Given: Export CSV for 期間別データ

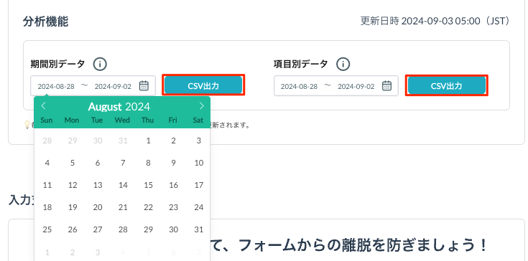Looking at the screenshot, I should tap(203, 85).
